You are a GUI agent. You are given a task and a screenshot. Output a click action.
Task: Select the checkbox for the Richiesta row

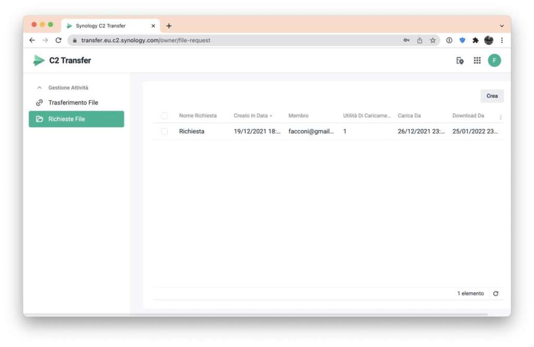(165, 131)
